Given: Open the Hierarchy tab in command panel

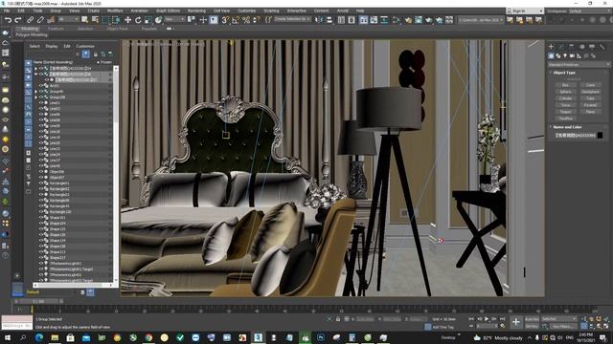Looking at the screenshot, I should (x=572, y=47).
